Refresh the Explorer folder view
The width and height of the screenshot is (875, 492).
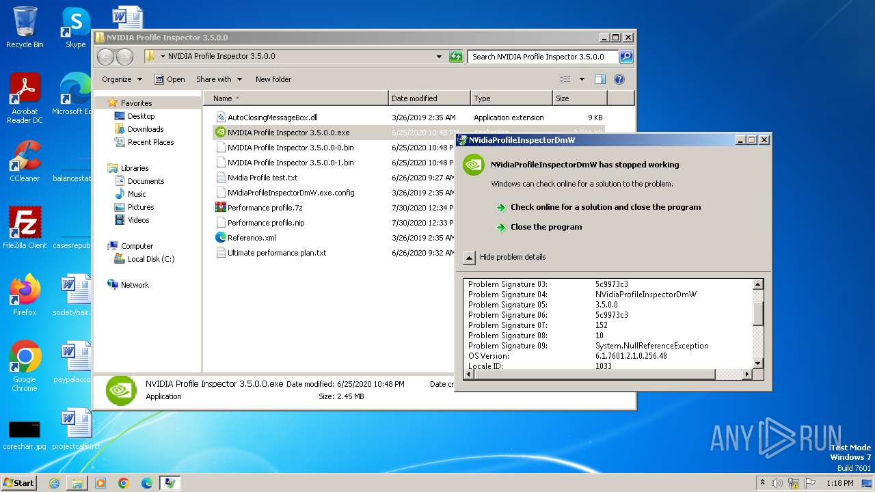click(x=456, y=57)
